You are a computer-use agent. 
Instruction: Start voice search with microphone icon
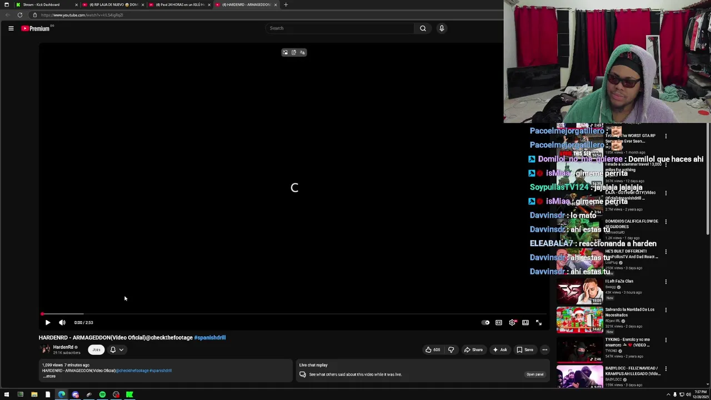click(x=442, y=28)
